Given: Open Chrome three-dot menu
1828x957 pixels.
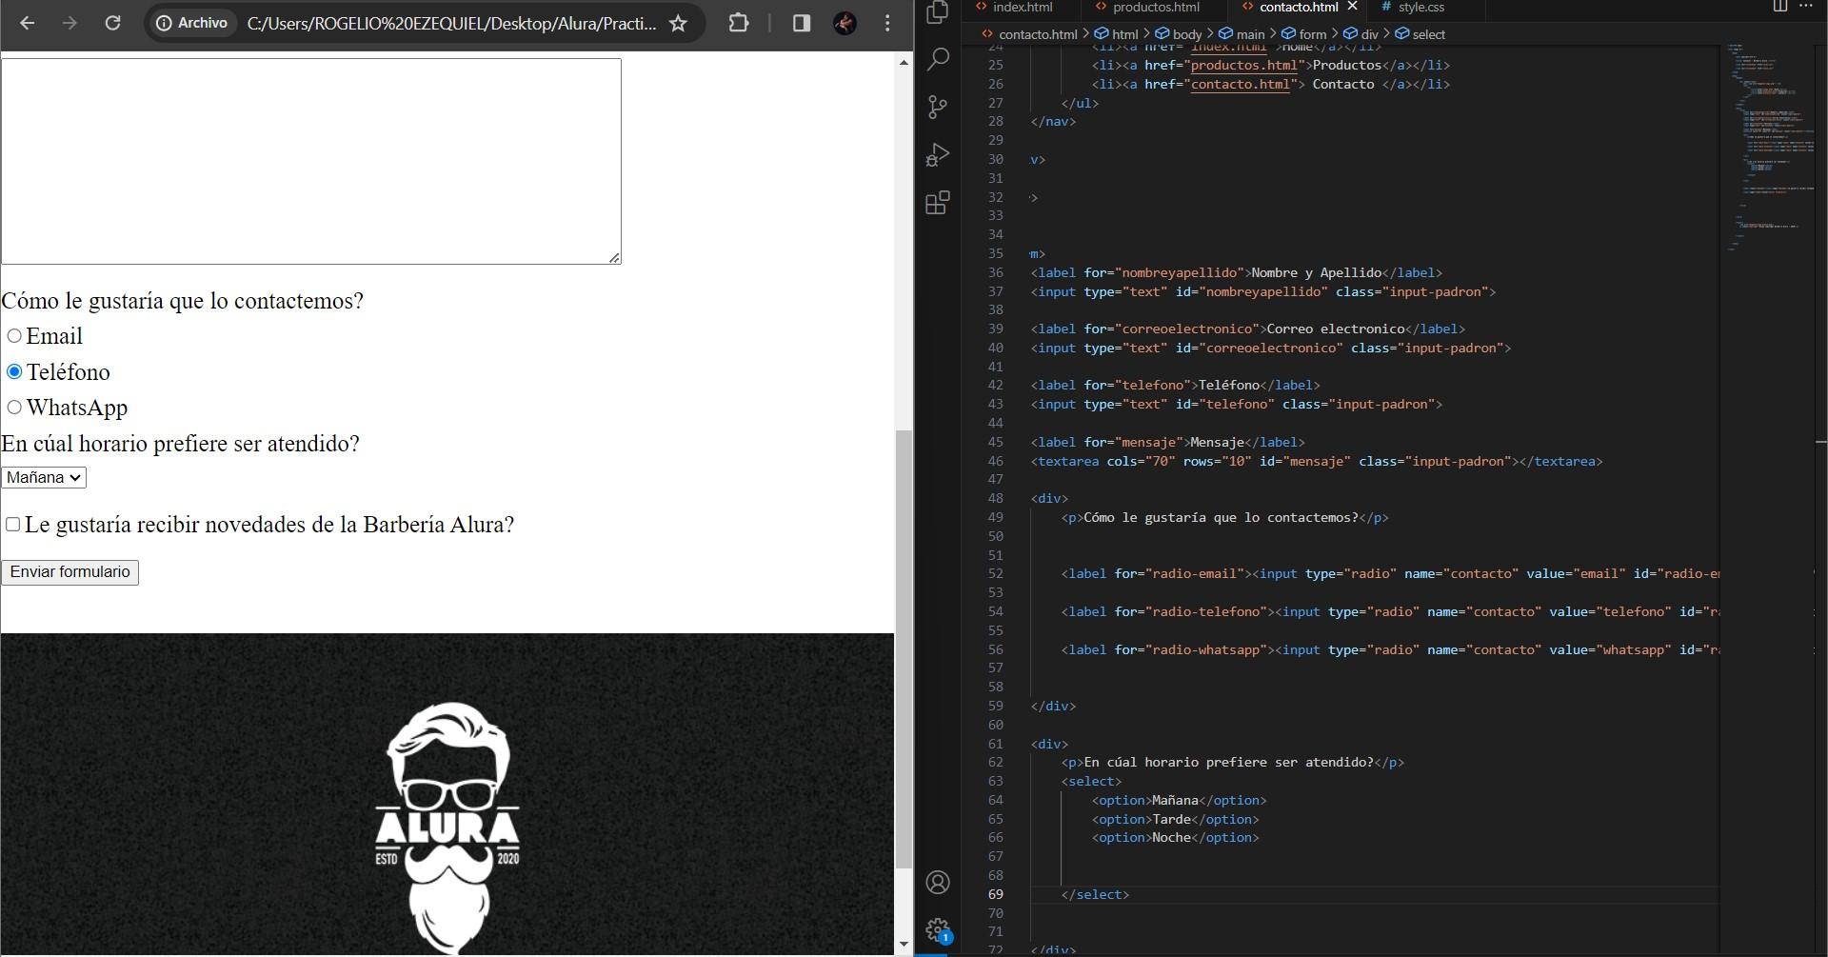Looking at the screenshot, I should 887,23.
